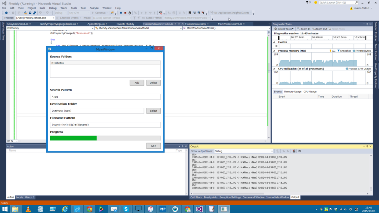The width and height of the screenshot is (379, 213).
Task: Pause debugging with the Break All icon
Action: coord(121,13)
